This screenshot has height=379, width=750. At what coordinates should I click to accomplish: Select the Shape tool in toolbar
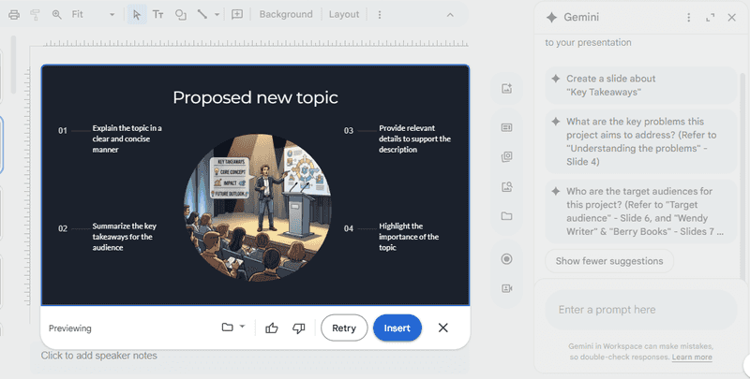(181, 15)
